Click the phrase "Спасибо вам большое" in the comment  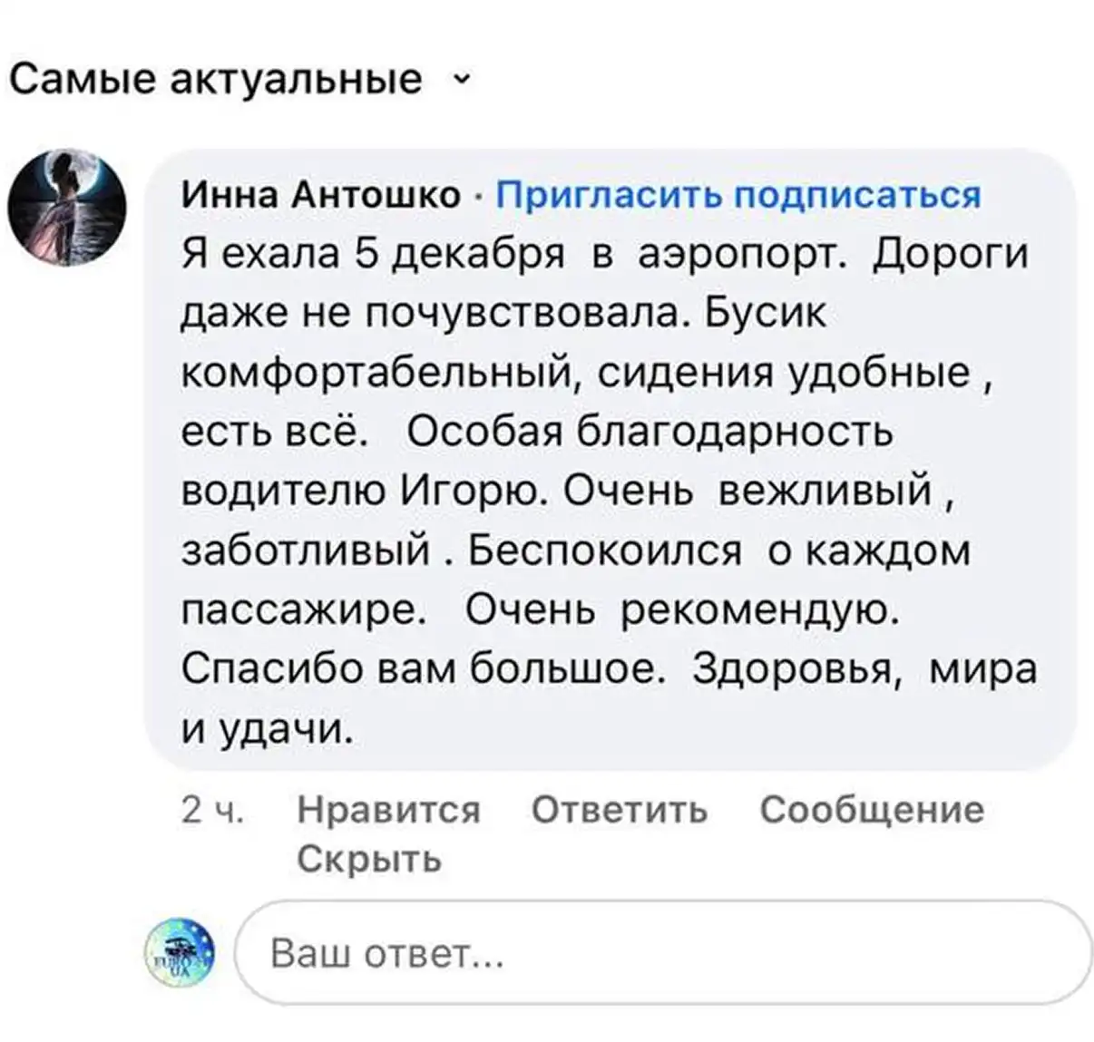[x=425, y=668]
